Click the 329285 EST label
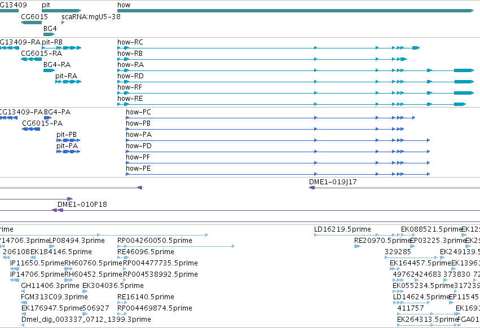The height and width of the screenshot is (328, 480). click(398, 252)
